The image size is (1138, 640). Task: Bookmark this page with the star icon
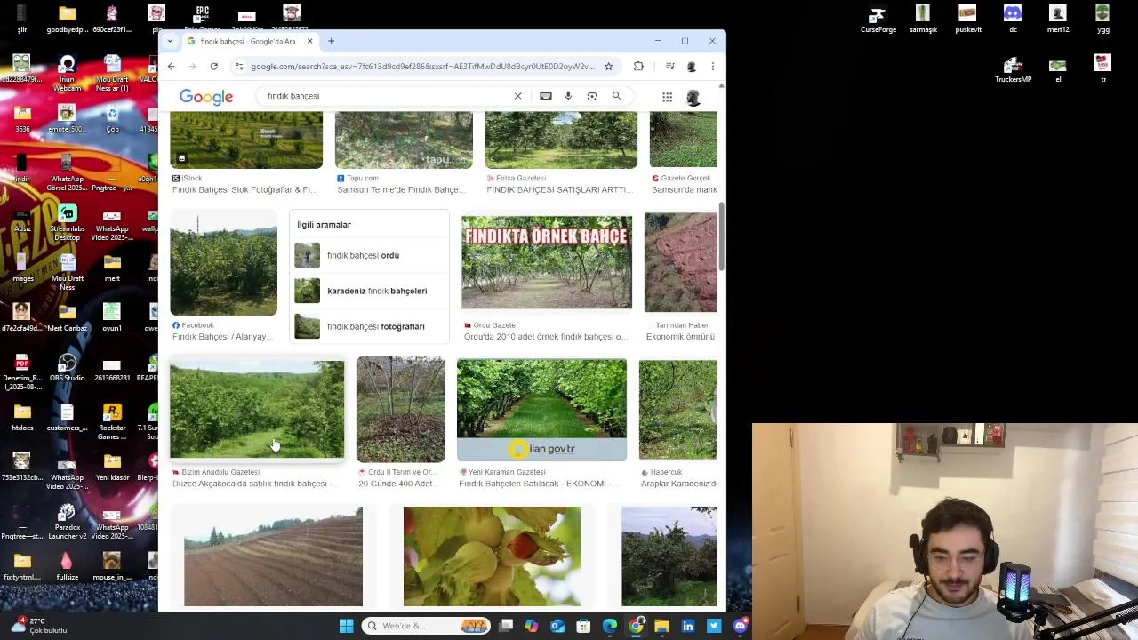608,66
